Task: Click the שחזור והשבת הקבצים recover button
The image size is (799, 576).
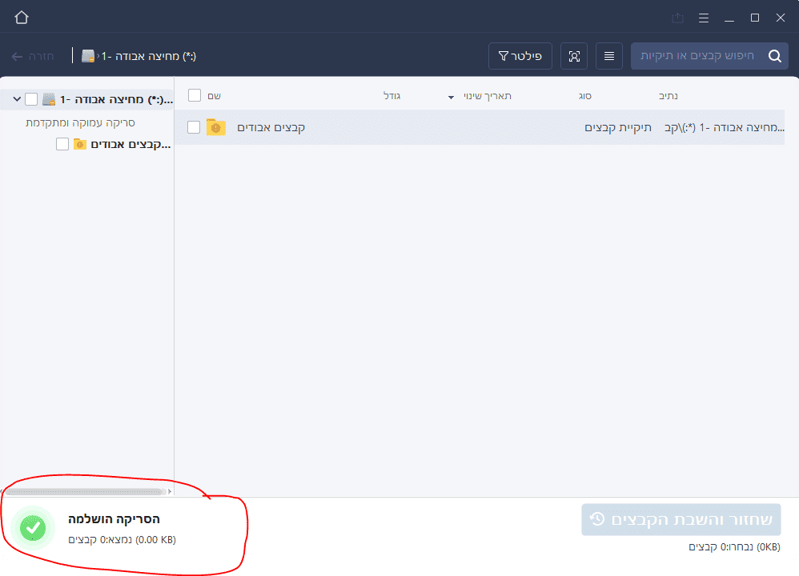Action: pyautogui.click(x=681, y=519)
